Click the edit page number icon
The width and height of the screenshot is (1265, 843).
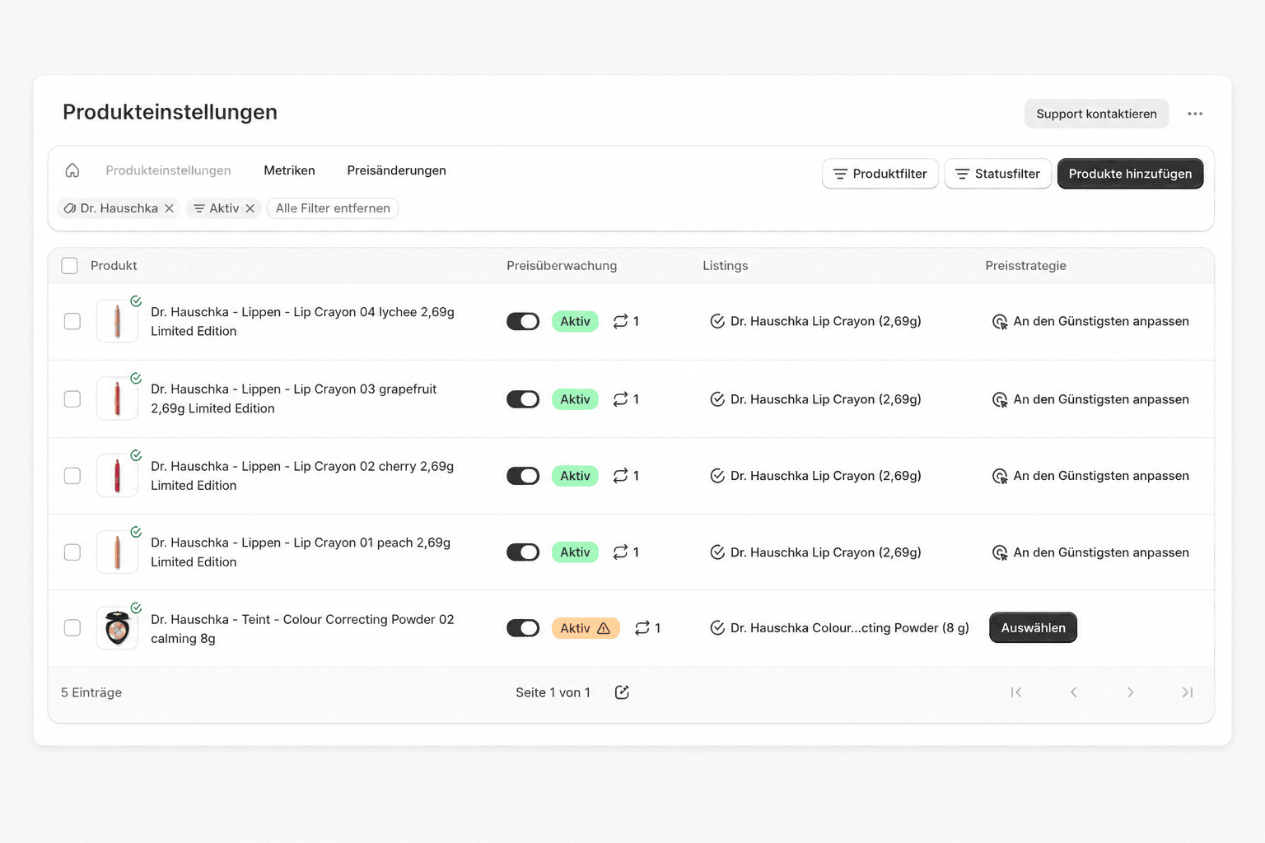[x=622, y=692]
